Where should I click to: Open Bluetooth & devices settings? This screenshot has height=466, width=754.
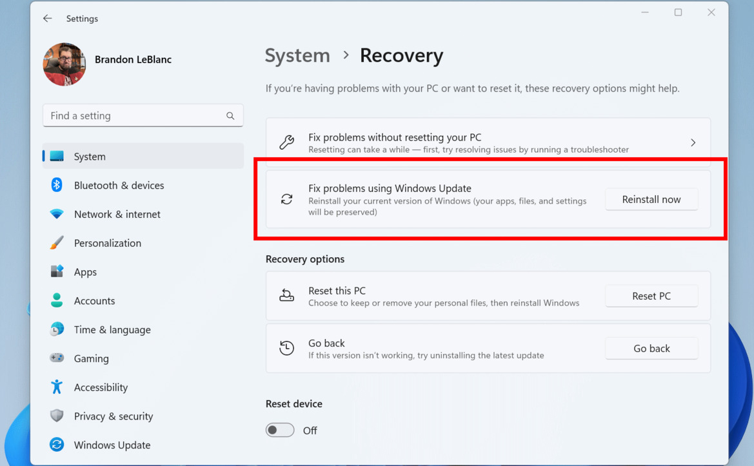(143, 186)
